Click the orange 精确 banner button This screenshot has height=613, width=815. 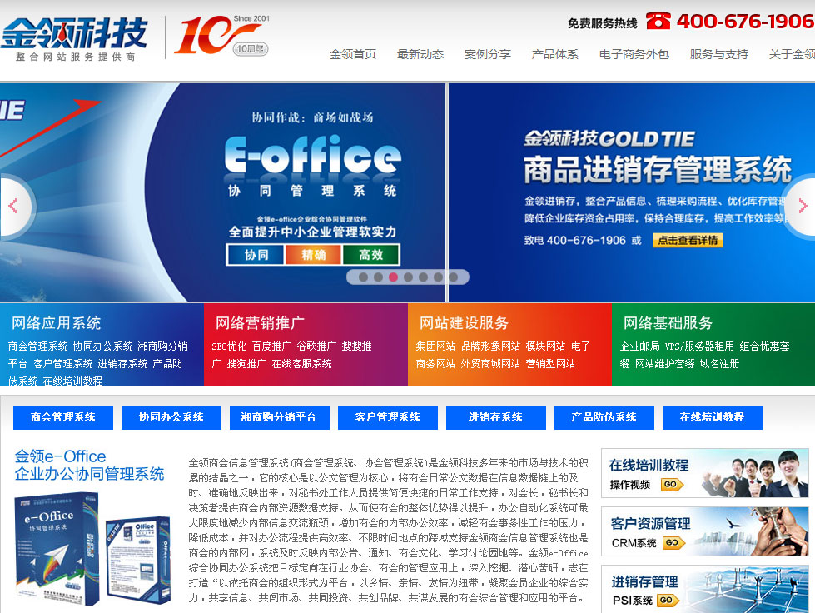pos(313,255)
